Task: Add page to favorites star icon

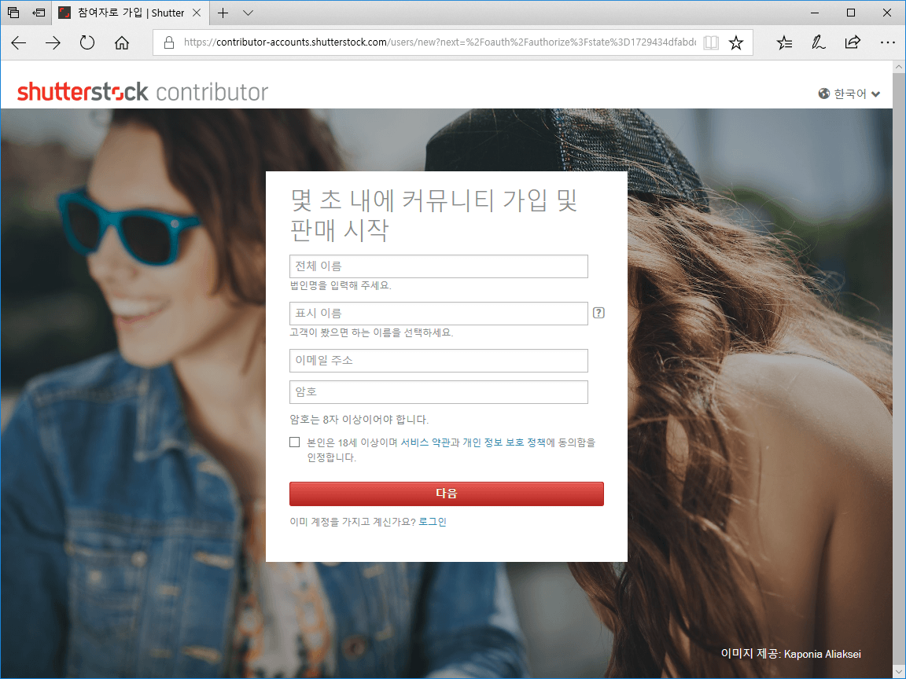Action: pos(735,42)
